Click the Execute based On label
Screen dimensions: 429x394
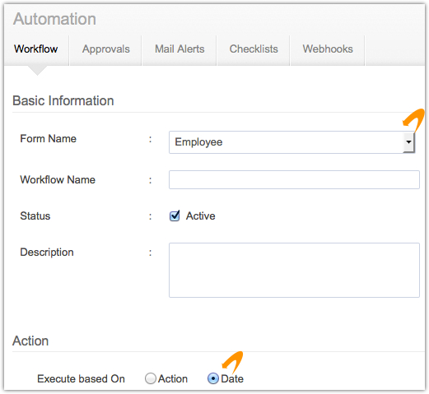[81, 379]
